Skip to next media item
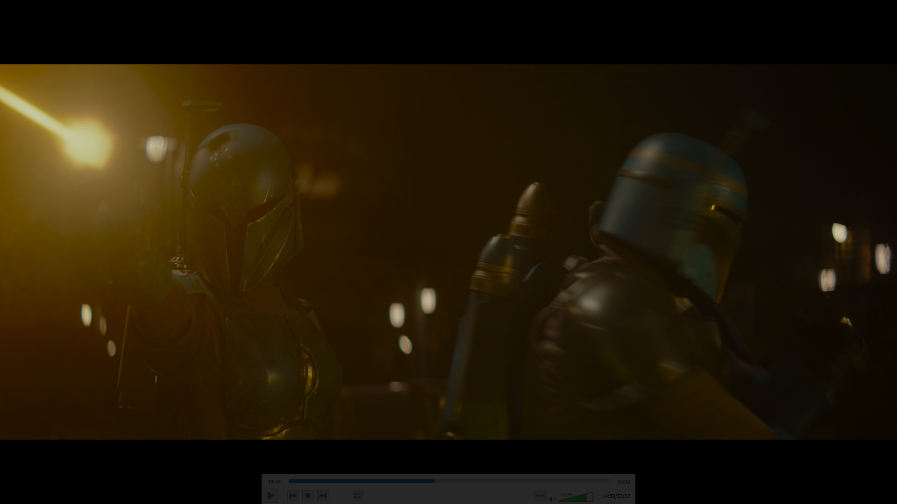 323,496
